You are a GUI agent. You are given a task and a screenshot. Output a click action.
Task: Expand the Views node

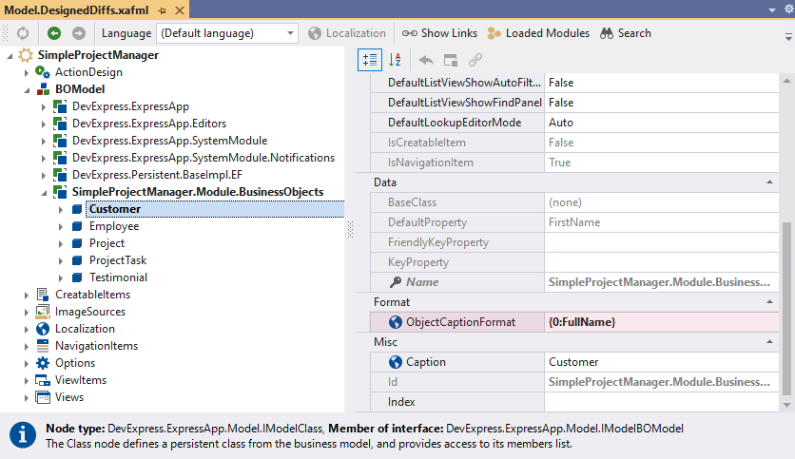27,397
